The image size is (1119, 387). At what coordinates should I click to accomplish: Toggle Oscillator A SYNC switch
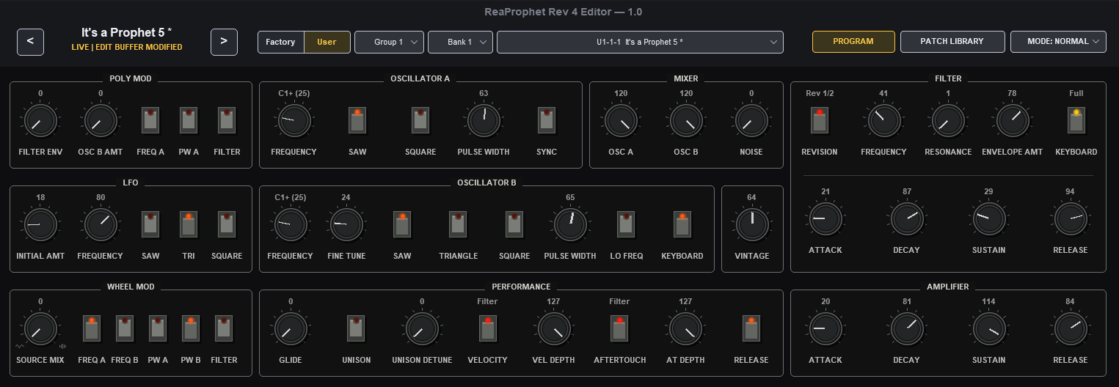[x=547, y=119]
